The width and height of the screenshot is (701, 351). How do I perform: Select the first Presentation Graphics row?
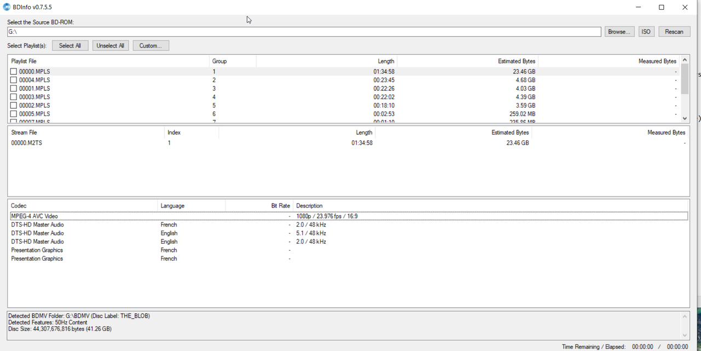coord(348,250)
